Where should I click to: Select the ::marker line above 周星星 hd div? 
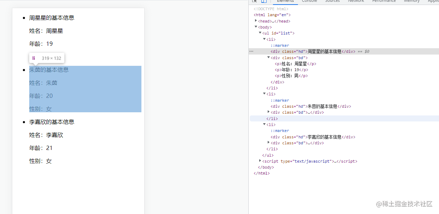click(x=280, y=45)
